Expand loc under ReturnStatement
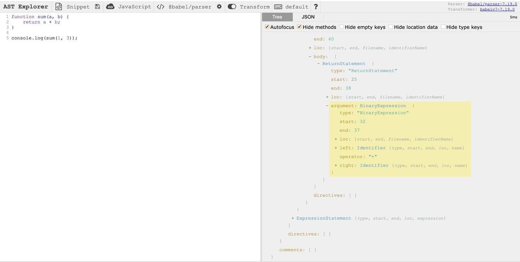Viewport: 520px width, 262px height. tap(327, 97)
